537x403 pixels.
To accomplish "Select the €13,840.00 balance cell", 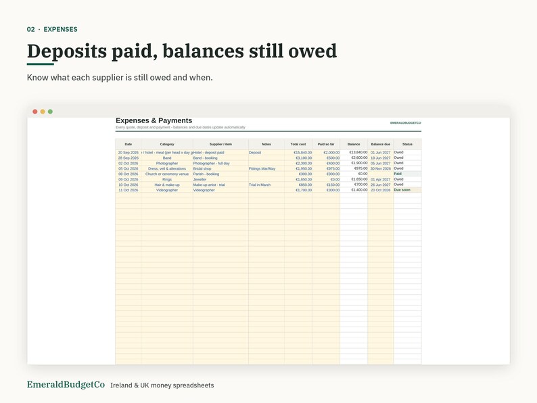I will 354,152.
